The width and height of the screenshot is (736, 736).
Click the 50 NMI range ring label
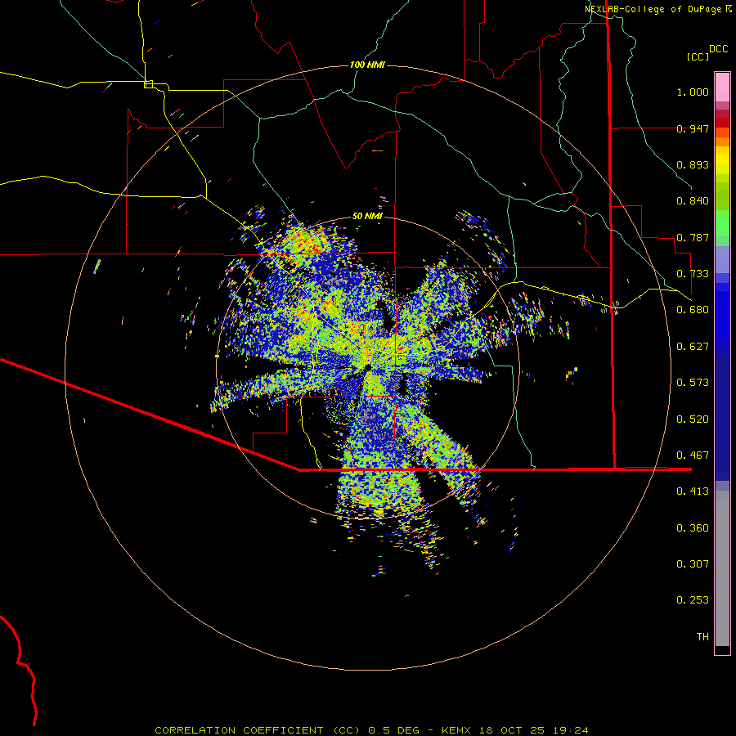click(367, 216)
